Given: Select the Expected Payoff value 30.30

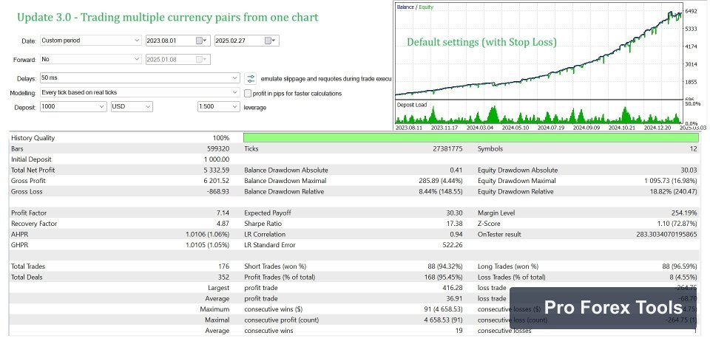Looking at the screenshot, I should (x=454, y=213).
